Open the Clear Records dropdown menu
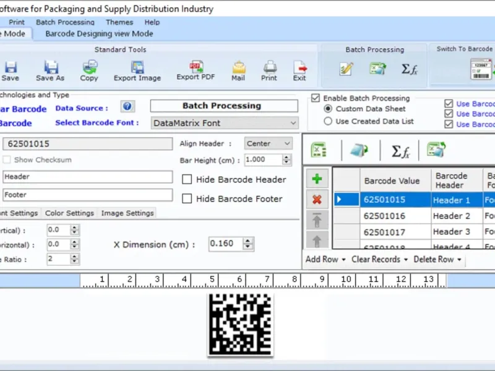The image size is (495, 371). coord(379,260)
